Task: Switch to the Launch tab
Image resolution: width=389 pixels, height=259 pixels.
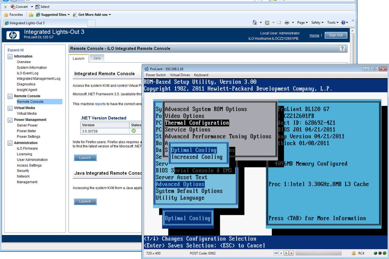Action: click(x=78, y=58)
